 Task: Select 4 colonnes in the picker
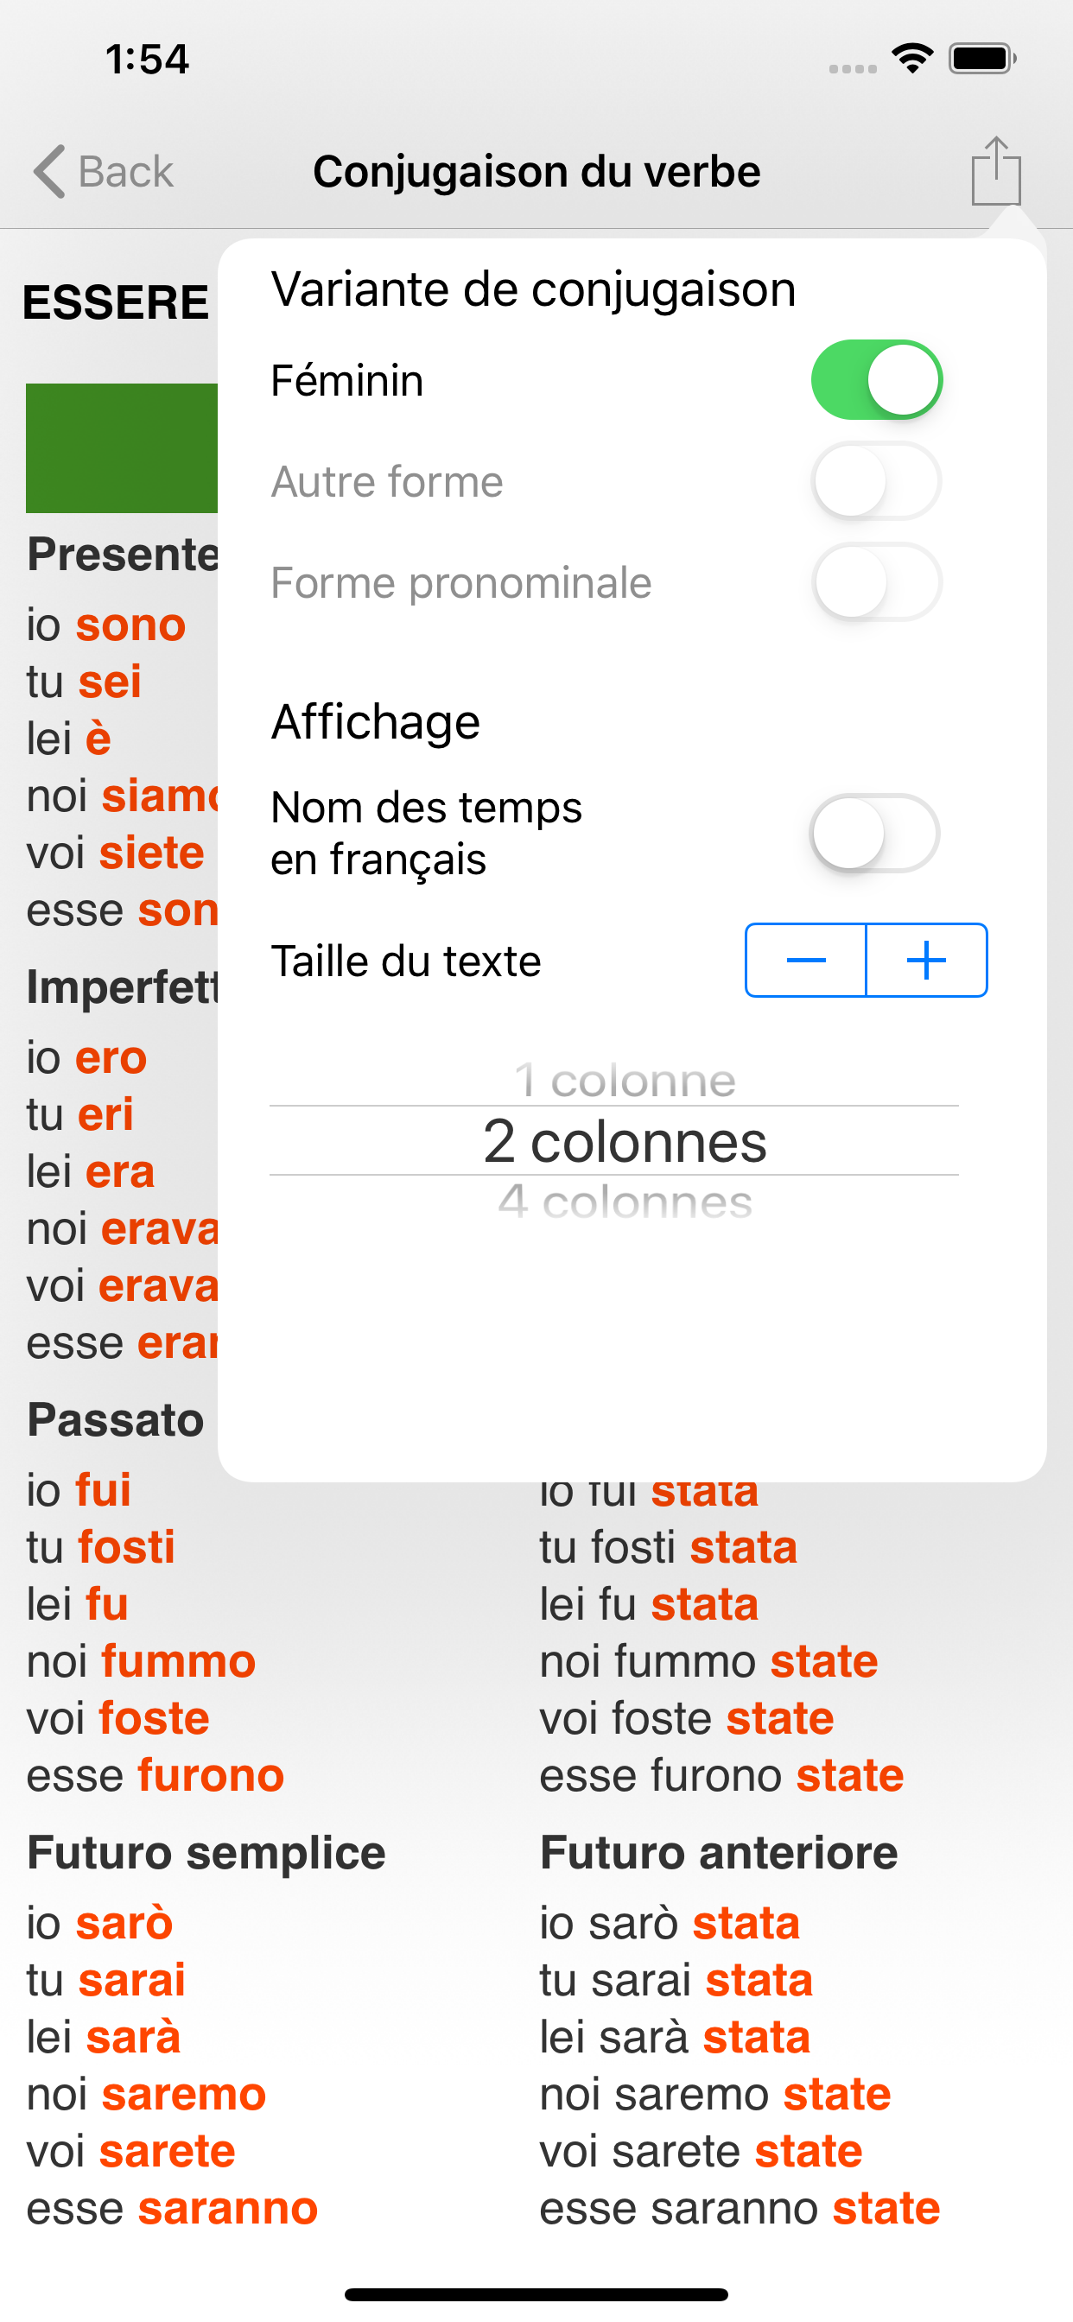(624, 1202)
